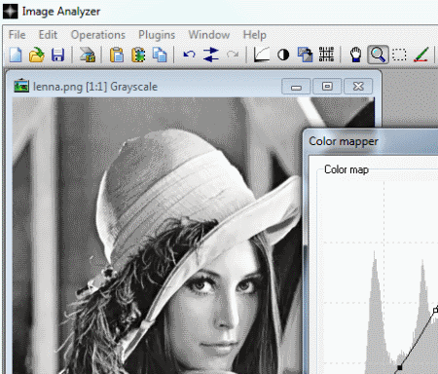Click the lenna.png window picture icon
438x374 pixels.
(x=21, y=86)
